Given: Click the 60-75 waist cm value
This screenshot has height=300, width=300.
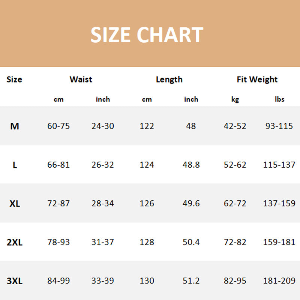Looking at the screenshot, I should pyautogui.click(x=58, y=126).
